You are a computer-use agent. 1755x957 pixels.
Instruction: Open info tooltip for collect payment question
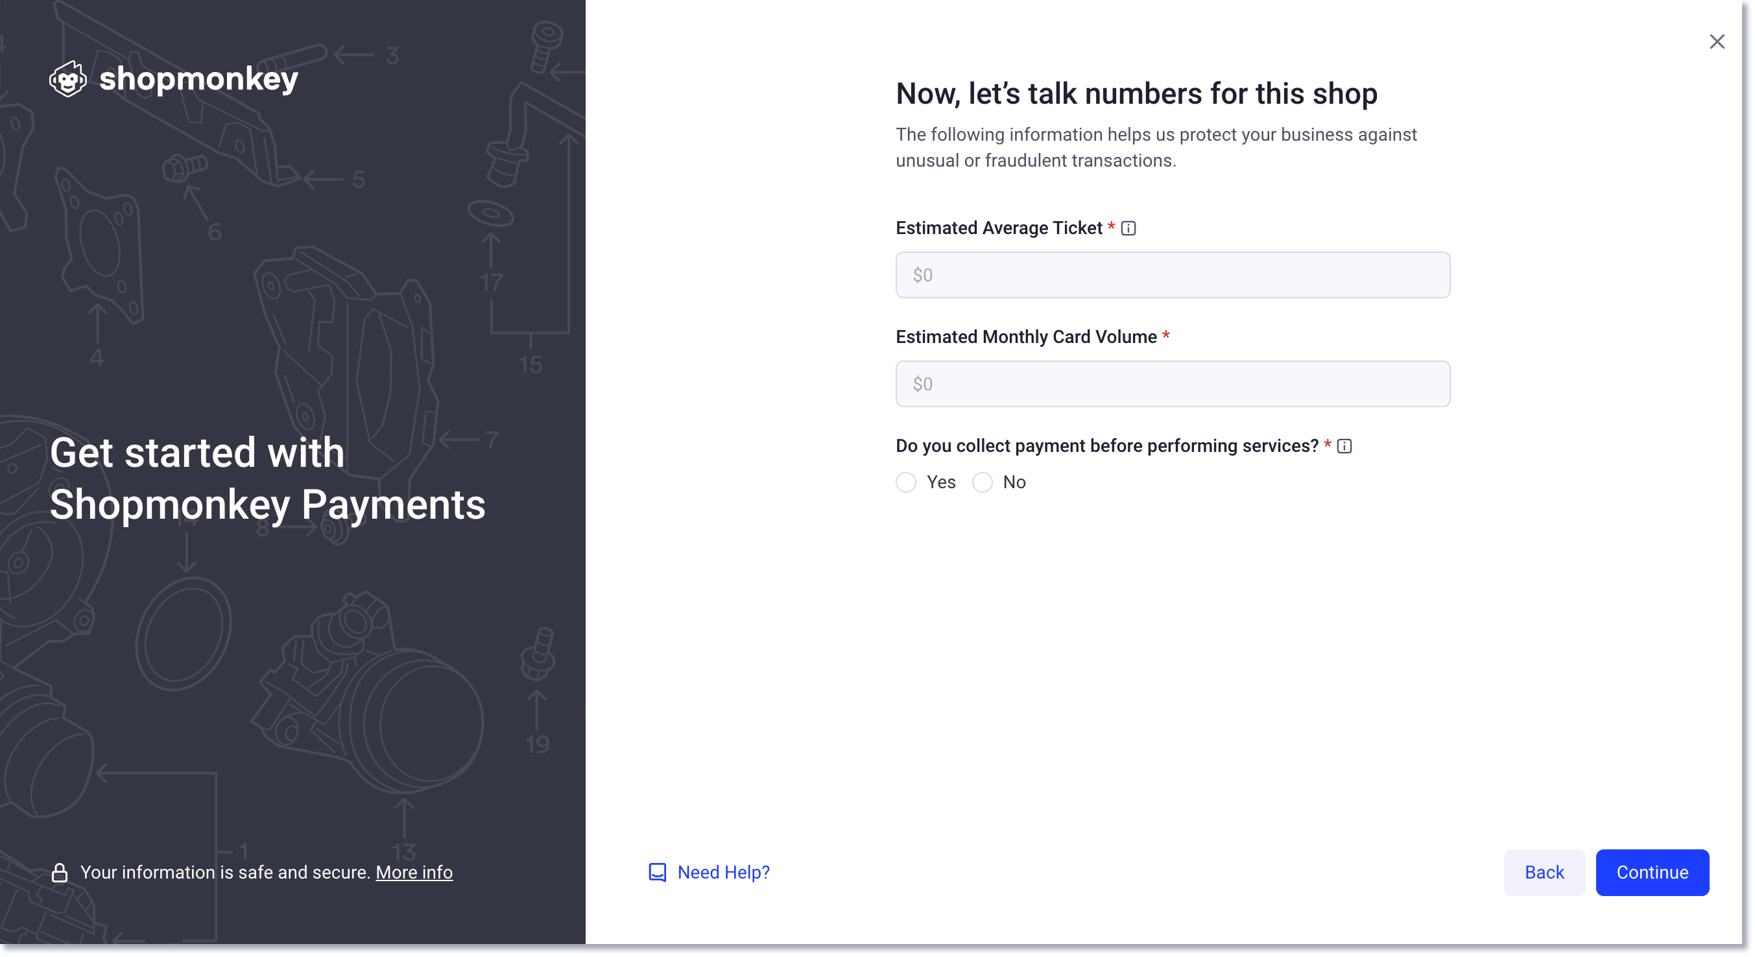point(1344,446)
